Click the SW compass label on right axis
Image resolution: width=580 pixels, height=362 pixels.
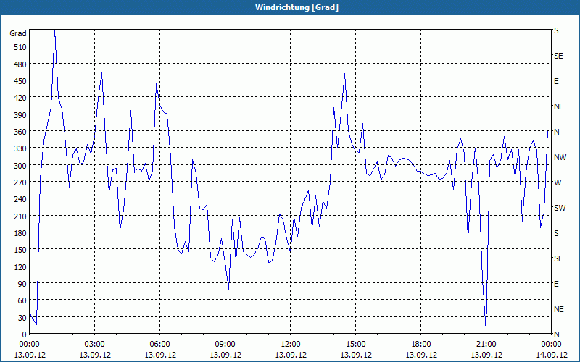click(x=560, y=208)
